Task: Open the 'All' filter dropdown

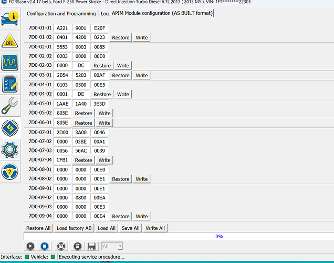Action: [112, 246]
